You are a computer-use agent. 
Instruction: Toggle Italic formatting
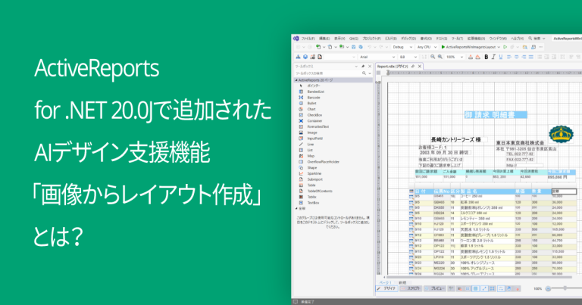[x=493, y=57]
